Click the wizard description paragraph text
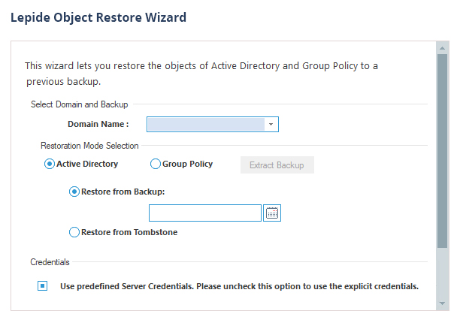The image size is (460, 323). tap(201, 74)
